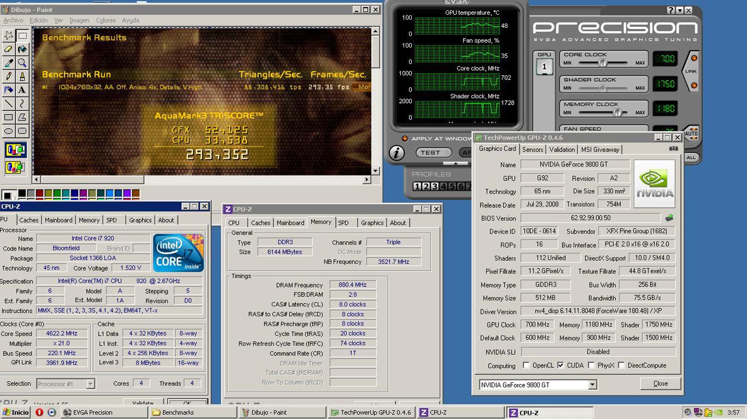The height and width of the screenshot is (419, 747).
Task: Toggle the LINK clocks button in Precision
Action: 691,71
